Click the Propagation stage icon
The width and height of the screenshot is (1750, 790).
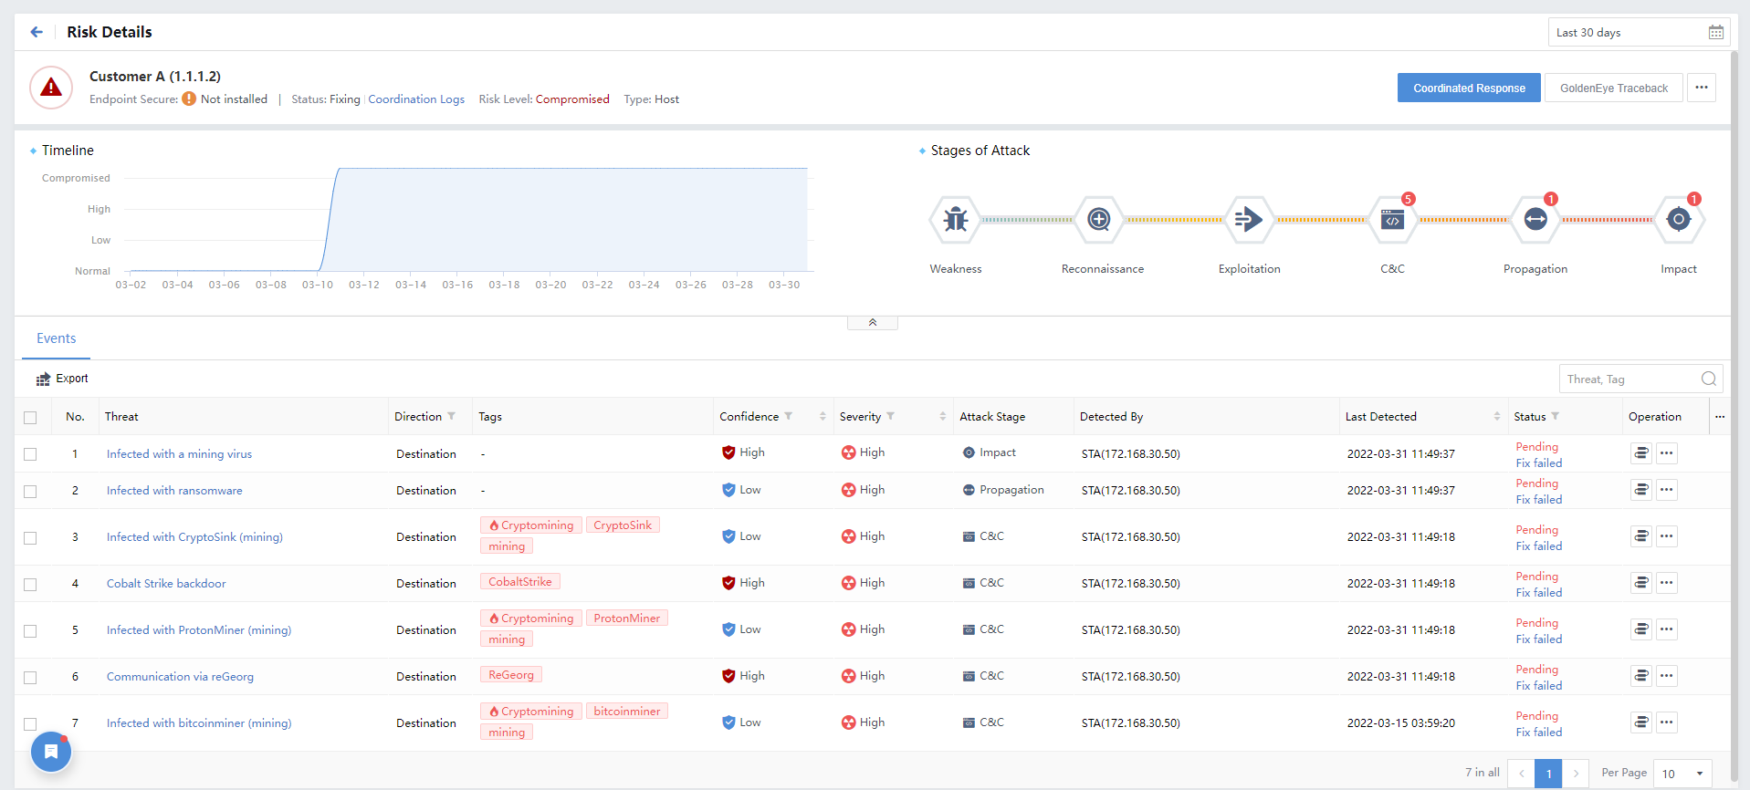pyautogui.click(x=1535, y=220)
